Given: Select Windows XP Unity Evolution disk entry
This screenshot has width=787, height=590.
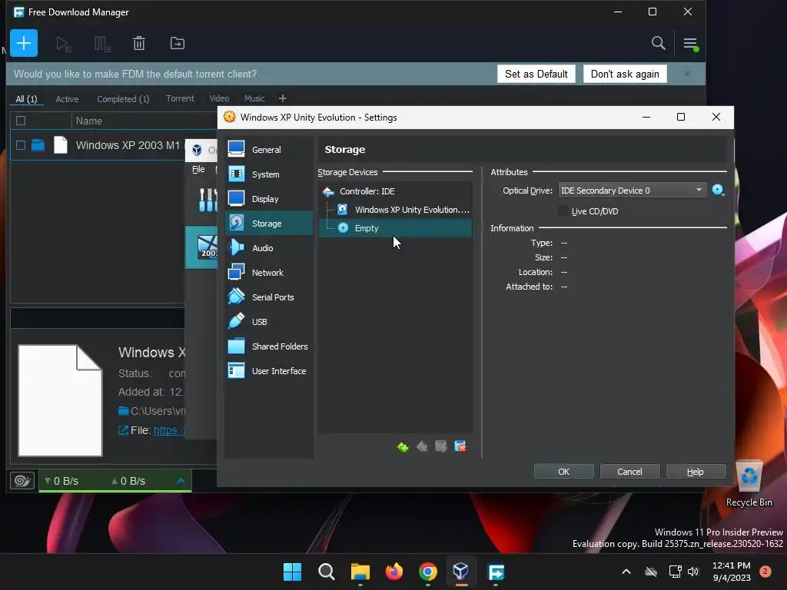Looking at the screenshot, I should pyautogui.click(x=396, y=210).
